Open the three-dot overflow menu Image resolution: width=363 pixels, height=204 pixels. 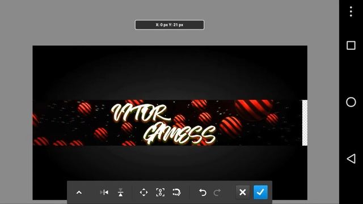(351, 11)
